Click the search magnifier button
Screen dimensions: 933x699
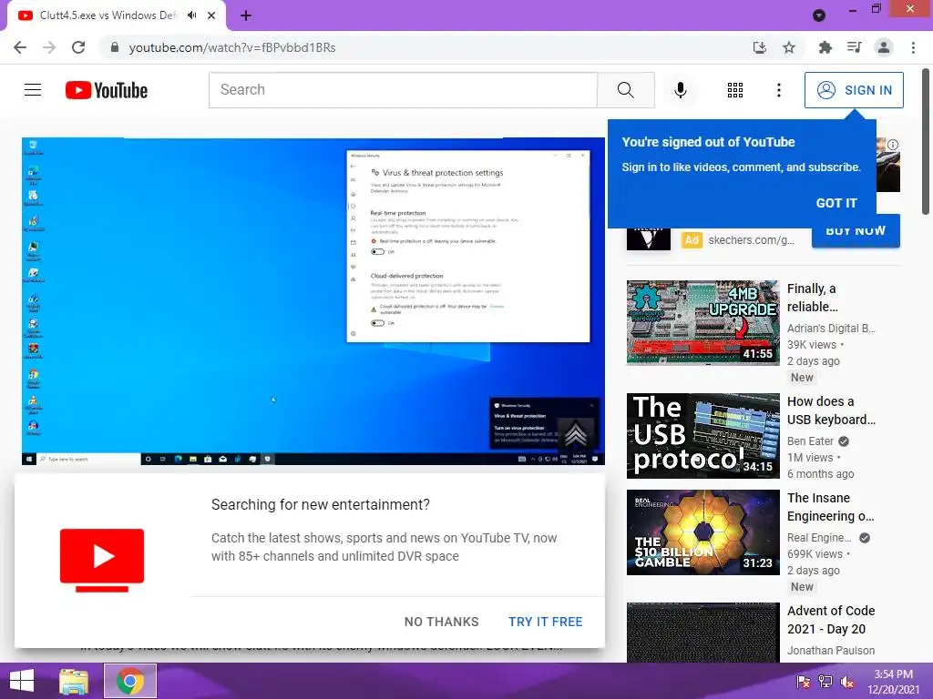(625, 90)
